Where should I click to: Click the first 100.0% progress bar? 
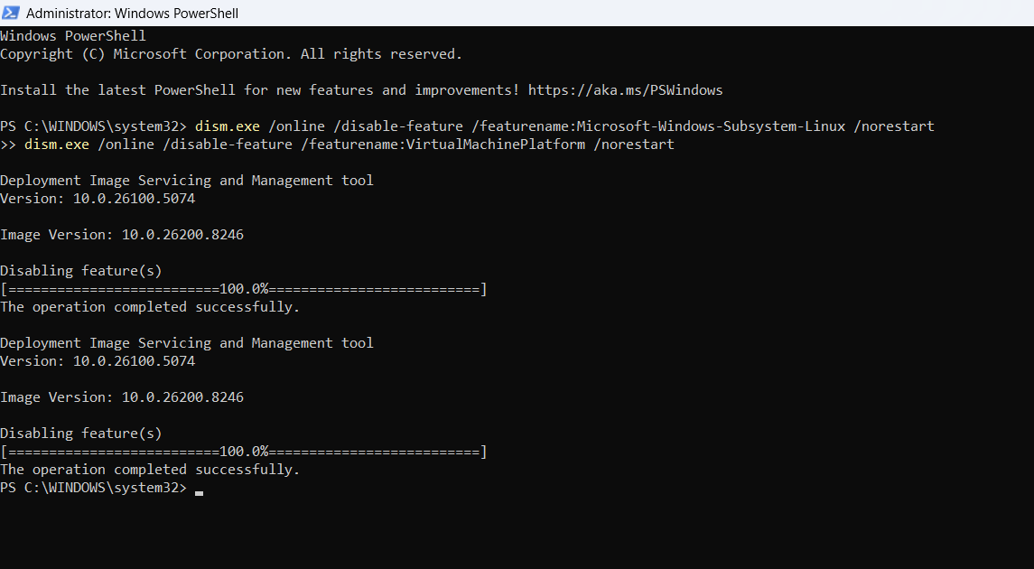(x=244, y=289)
